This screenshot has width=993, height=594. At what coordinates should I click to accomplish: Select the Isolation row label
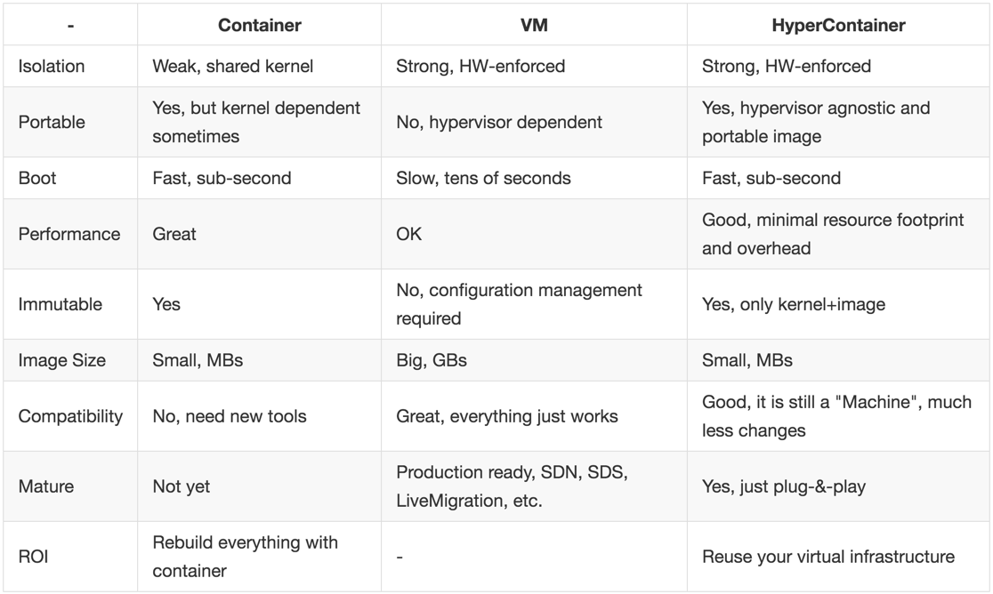[x=52, y=67]
